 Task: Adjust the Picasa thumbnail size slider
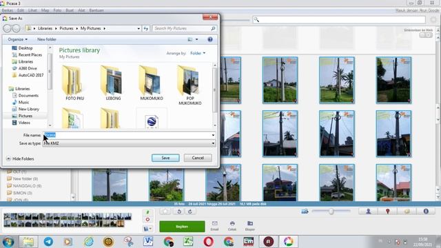coord(331,211)
